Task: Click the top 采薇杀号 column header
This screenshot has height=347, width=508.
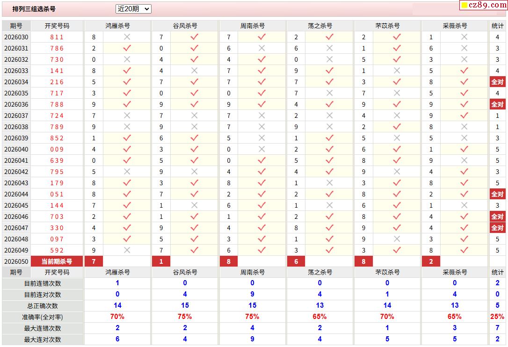Action: [455, 26]
